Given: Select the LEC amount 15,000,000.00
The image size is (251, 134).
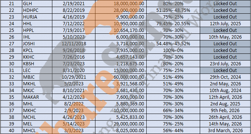Looking at the screenshot, I should pyautogui.click(x=121, y=71).
